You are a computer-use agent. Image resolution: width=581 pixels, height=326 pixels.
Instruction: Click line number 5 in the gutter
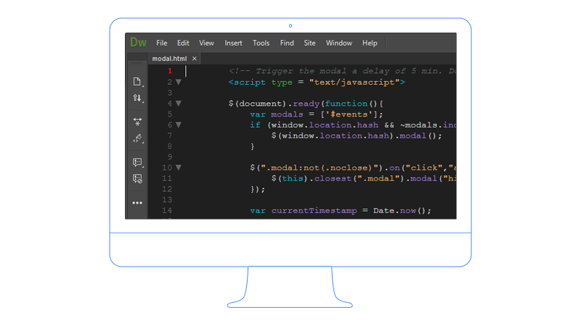170,114
